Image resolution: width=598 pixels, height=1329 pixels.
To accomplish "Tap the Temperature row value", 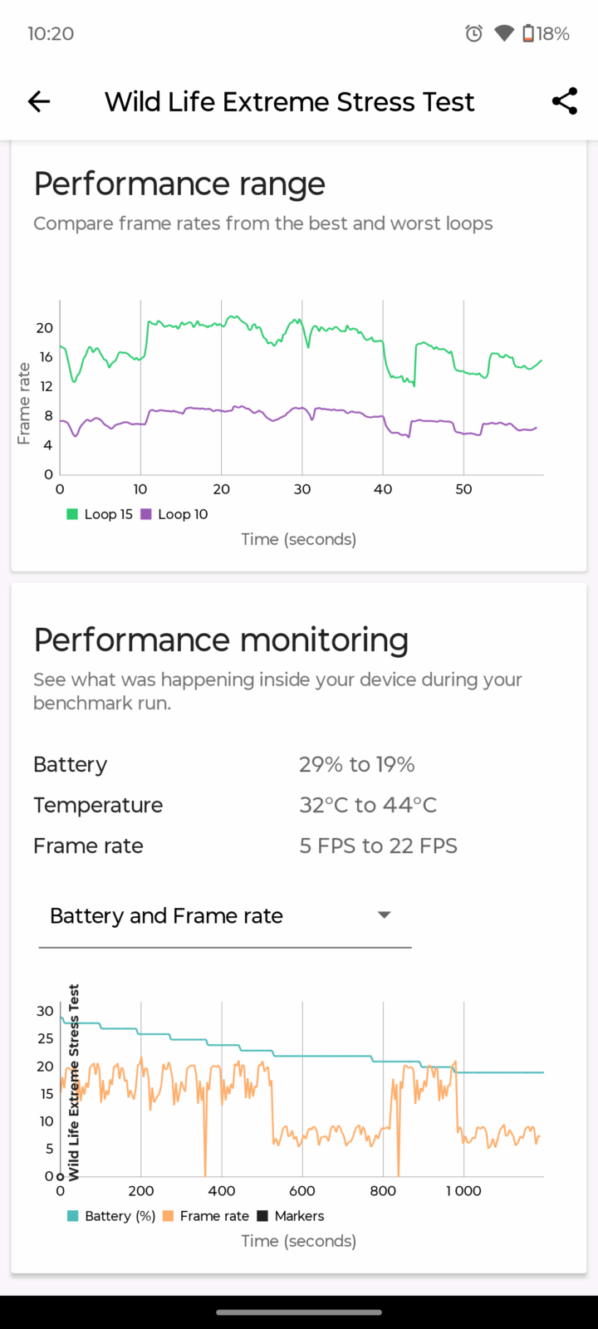I will pyautogui.click(x=368, y=805).
